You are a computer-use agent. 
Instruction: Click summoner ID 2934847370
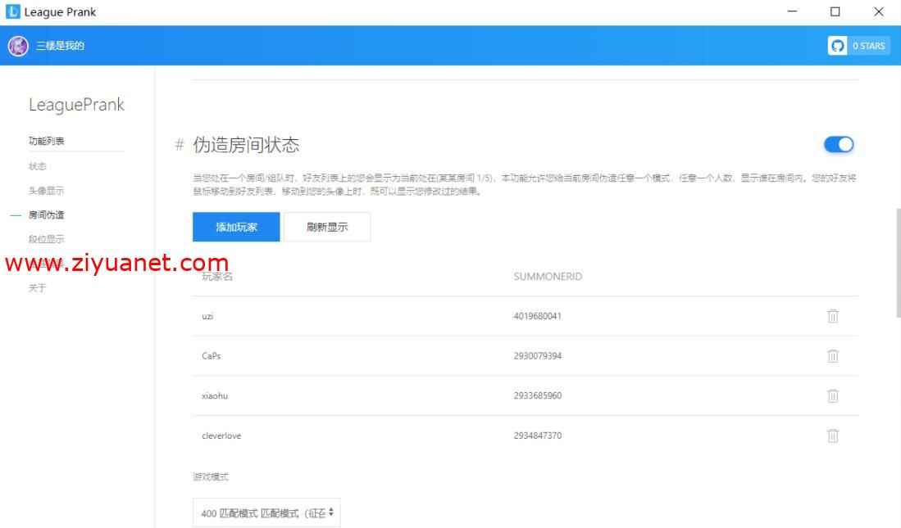point(537,435)
